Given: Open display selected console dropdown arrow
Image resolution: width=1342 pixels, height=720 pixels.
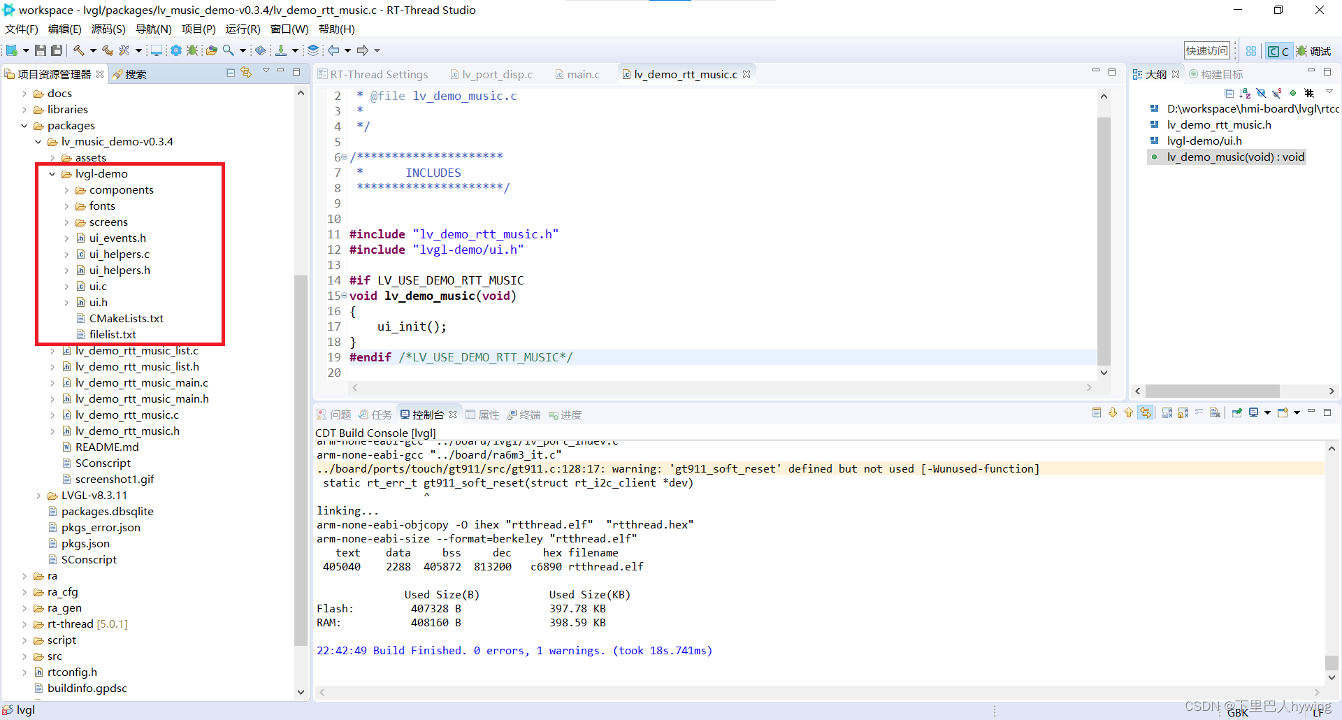Looking at the screenshot, I should [x=1267, y=413].
